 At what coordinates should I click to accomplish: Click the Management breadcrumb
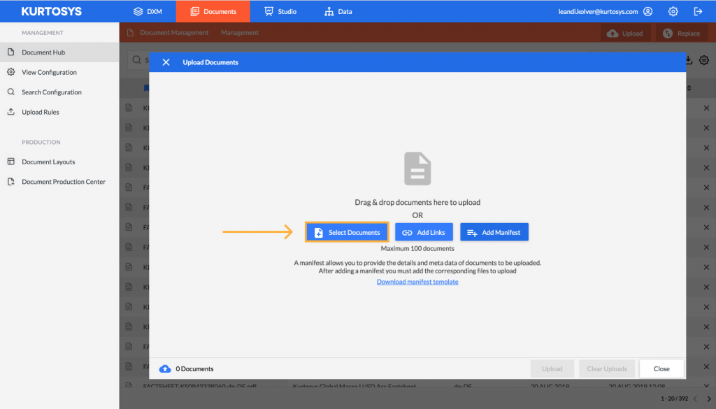(240, 33)
